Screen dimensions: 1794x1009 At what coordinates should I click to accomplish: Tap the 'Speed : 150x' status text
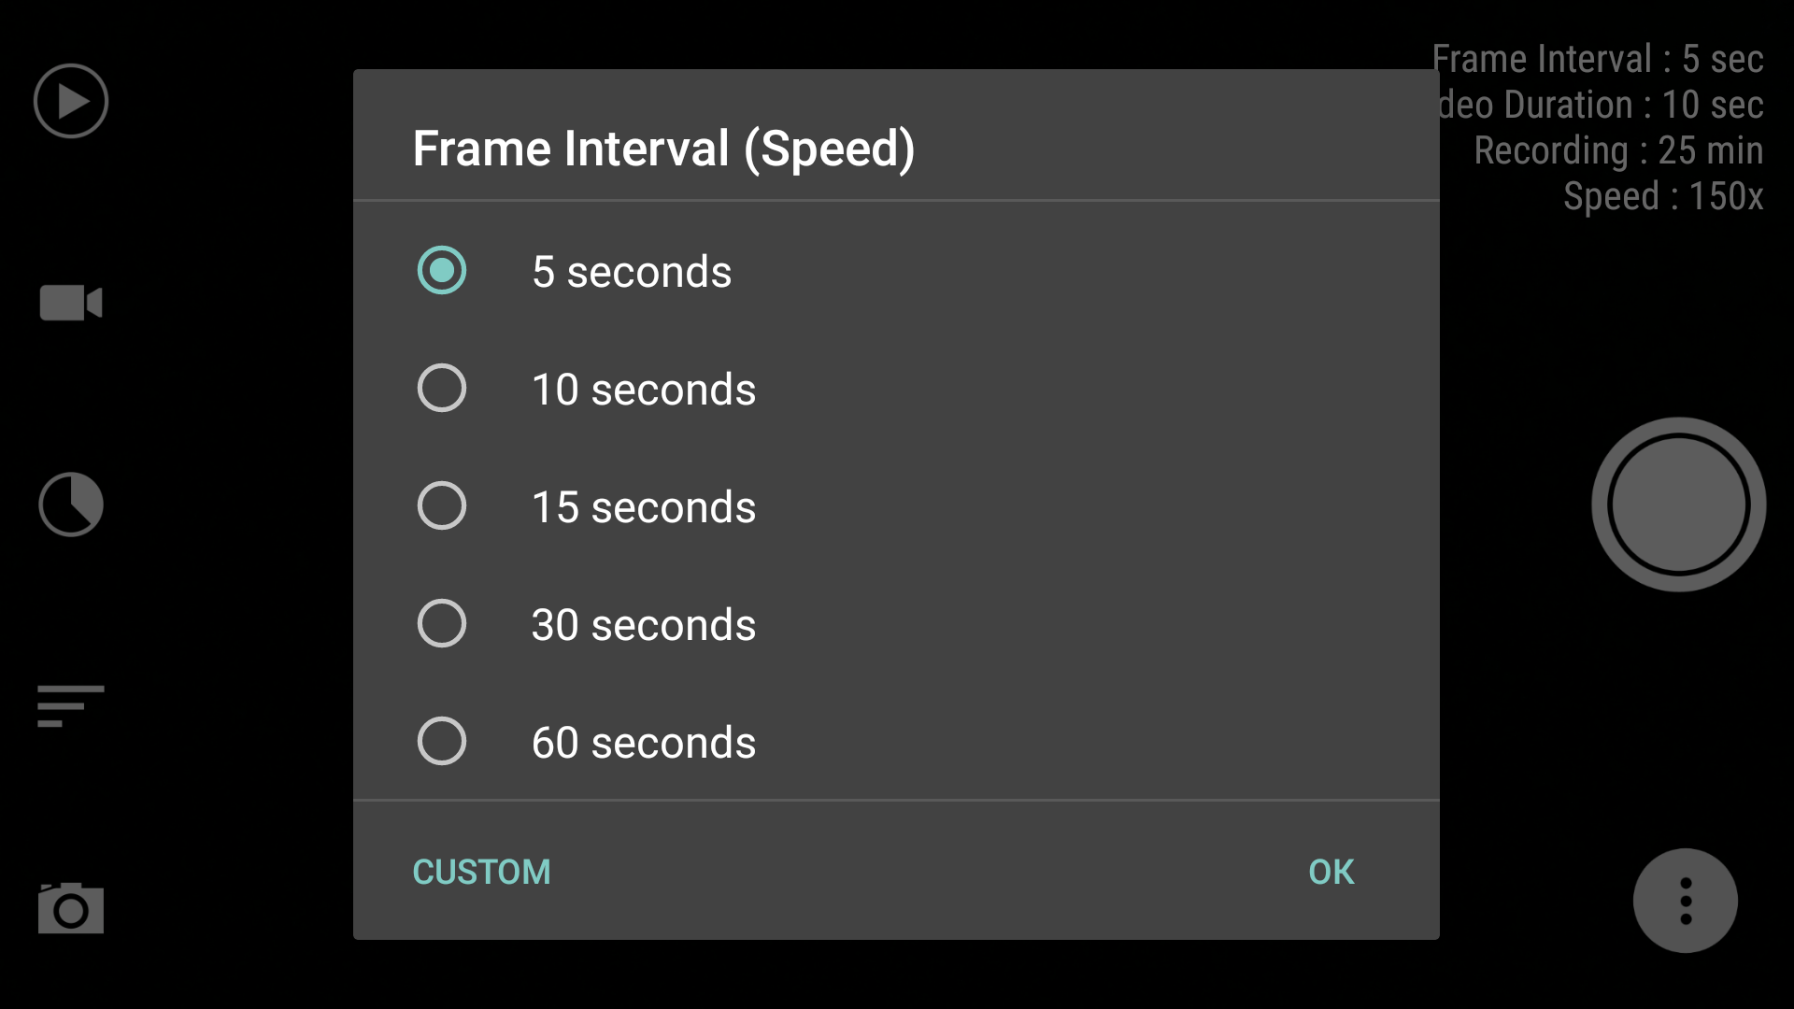tap(1664, 196)
